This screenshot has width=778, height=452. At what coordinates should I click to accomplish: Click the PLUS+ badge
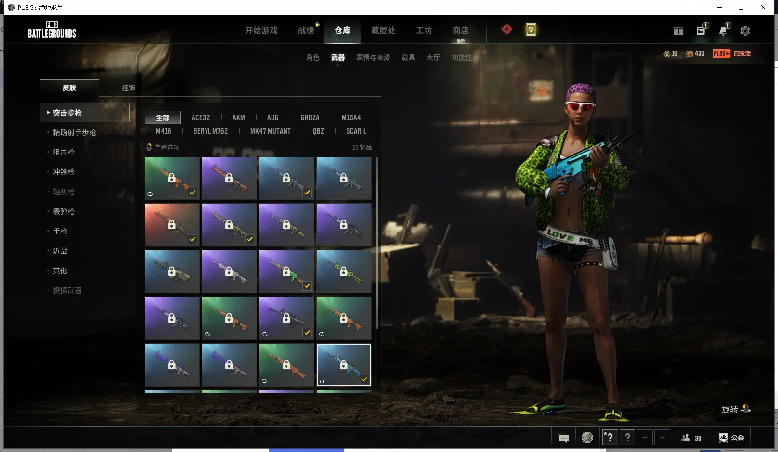point(721,53)
